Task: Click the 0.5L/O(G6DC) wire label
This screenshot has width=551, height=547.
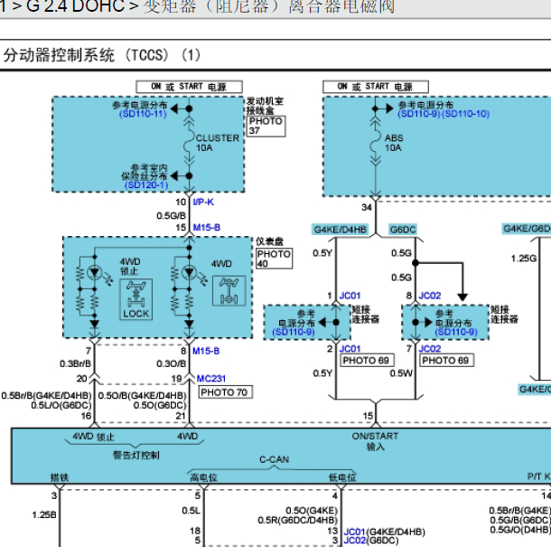Action: pos(61,405)
